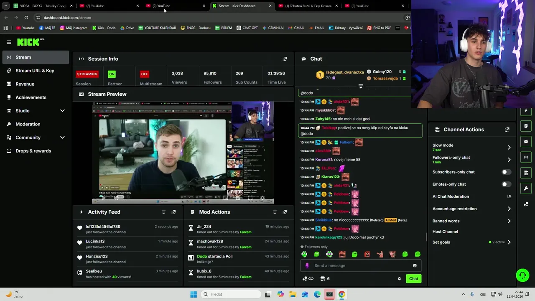Toggle the lightning Activity Feed widget icon
The width and height of the screenshot is (535, 301).
pyautogui.click(x=526, y=111)
